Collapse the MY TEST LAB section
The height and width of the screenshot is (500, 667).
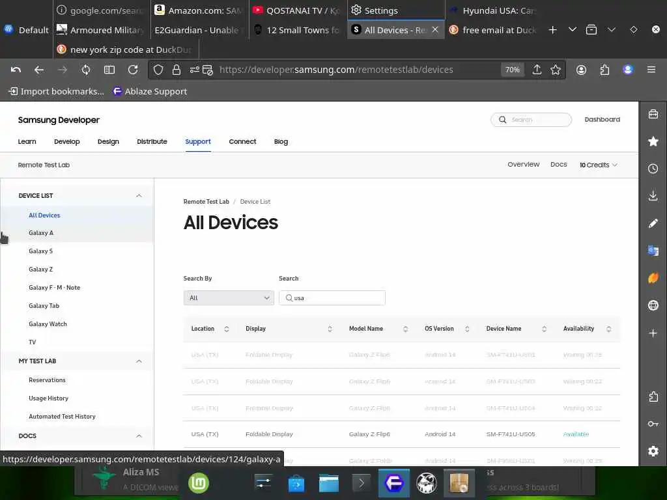point(139,361)
